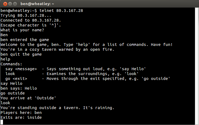The image size is (199, 125).
Task: Click the 'ben entered the game' message
Action: click(x=25, y=40)
